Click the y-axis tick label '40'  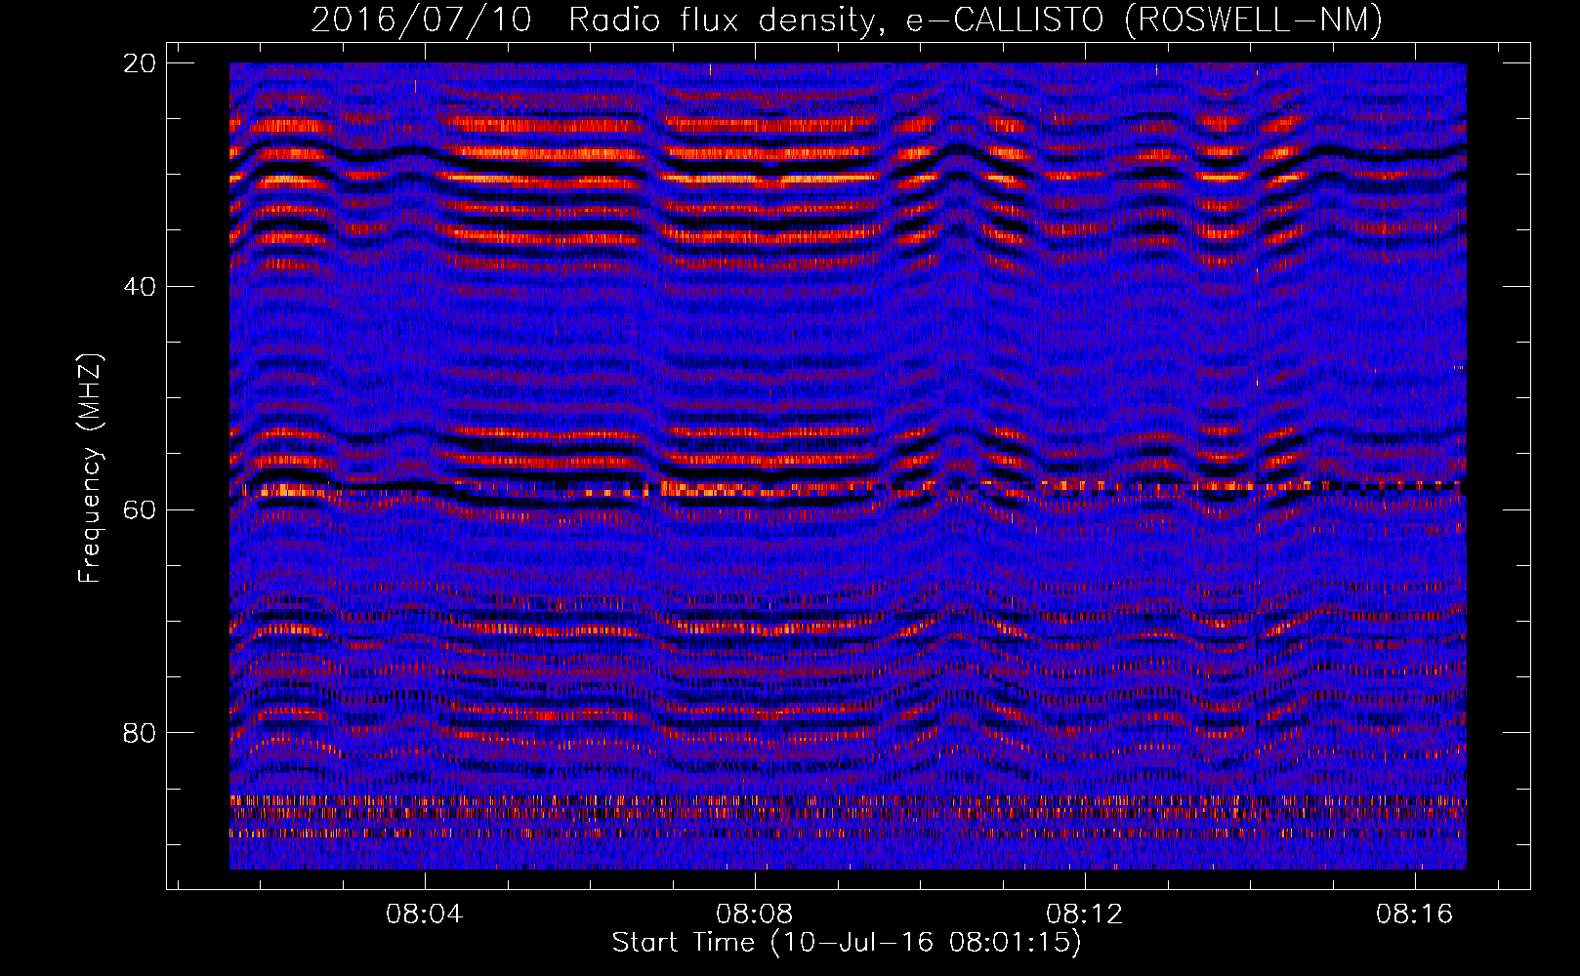(x=139, y=287)
